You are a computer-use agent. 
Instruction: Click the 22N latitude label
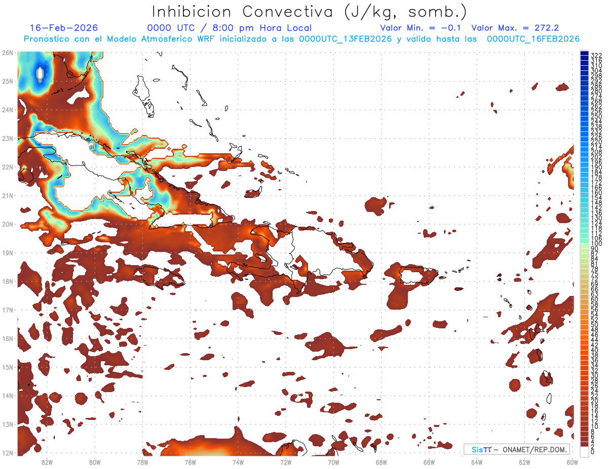click(7, 167)
